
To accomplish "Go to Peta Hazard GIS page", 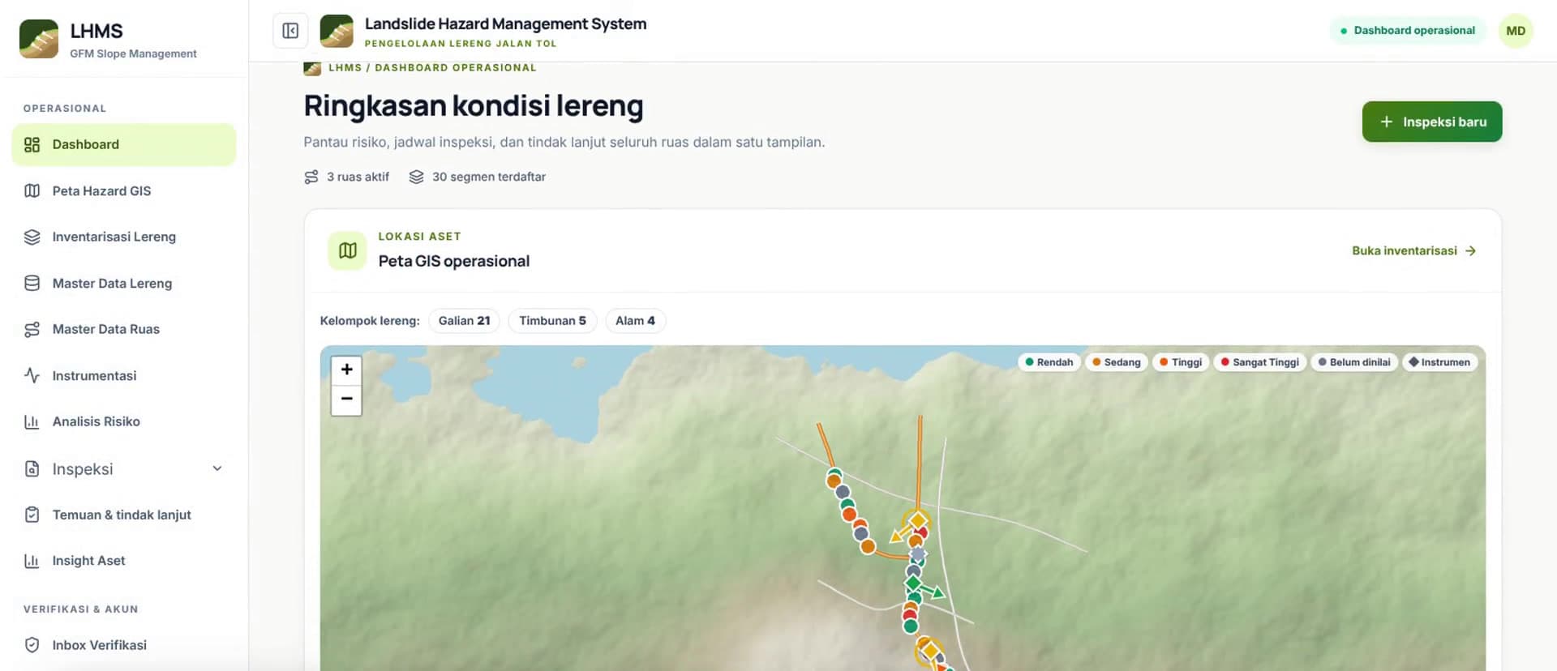I will (124, 190).
